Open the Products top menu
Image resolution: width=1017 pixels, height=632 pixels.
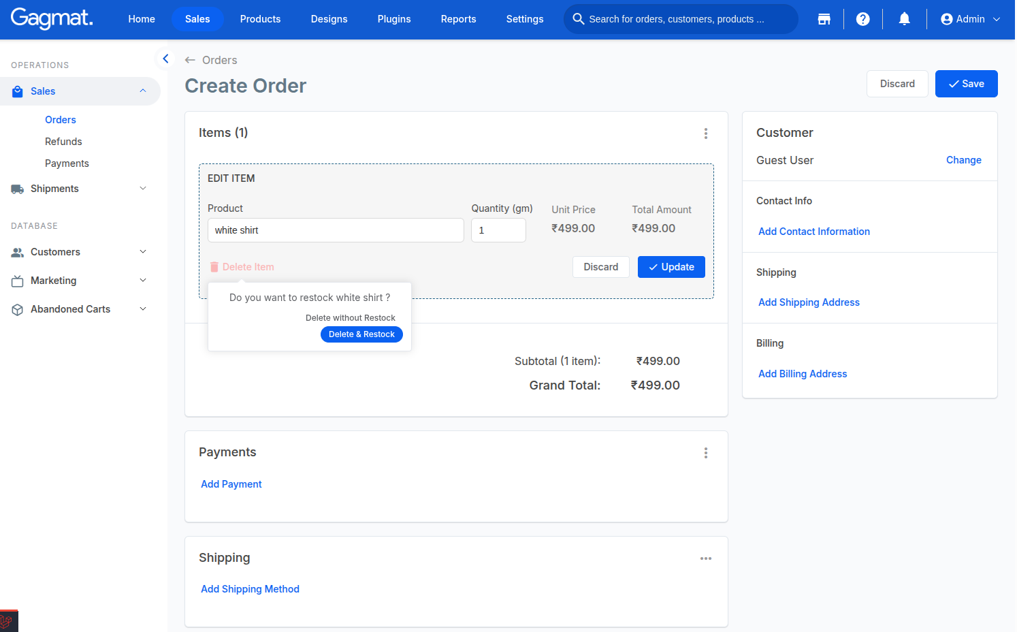pos(260,19)
